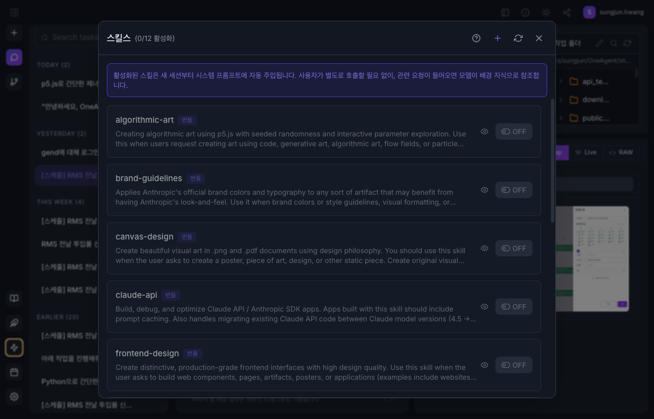This screenshot has width=654, height=419.
Task: Switch to the Live tab
Action: click(x=586, y=152)
